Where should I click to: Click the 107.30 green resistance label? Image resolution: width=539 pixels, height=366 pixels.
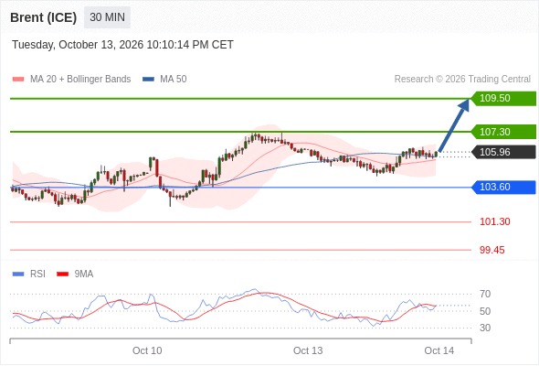(x=503, y=132)
